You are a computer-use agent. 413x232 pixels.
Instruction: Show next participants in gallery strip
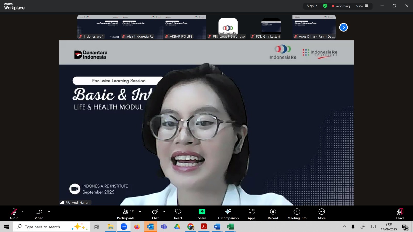343,27
